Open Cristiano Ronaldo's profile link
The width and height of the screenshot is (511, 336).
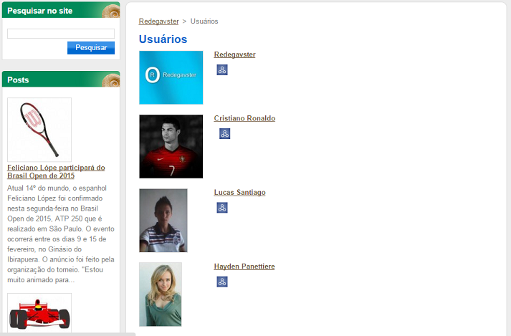click(x=244, y=118)
